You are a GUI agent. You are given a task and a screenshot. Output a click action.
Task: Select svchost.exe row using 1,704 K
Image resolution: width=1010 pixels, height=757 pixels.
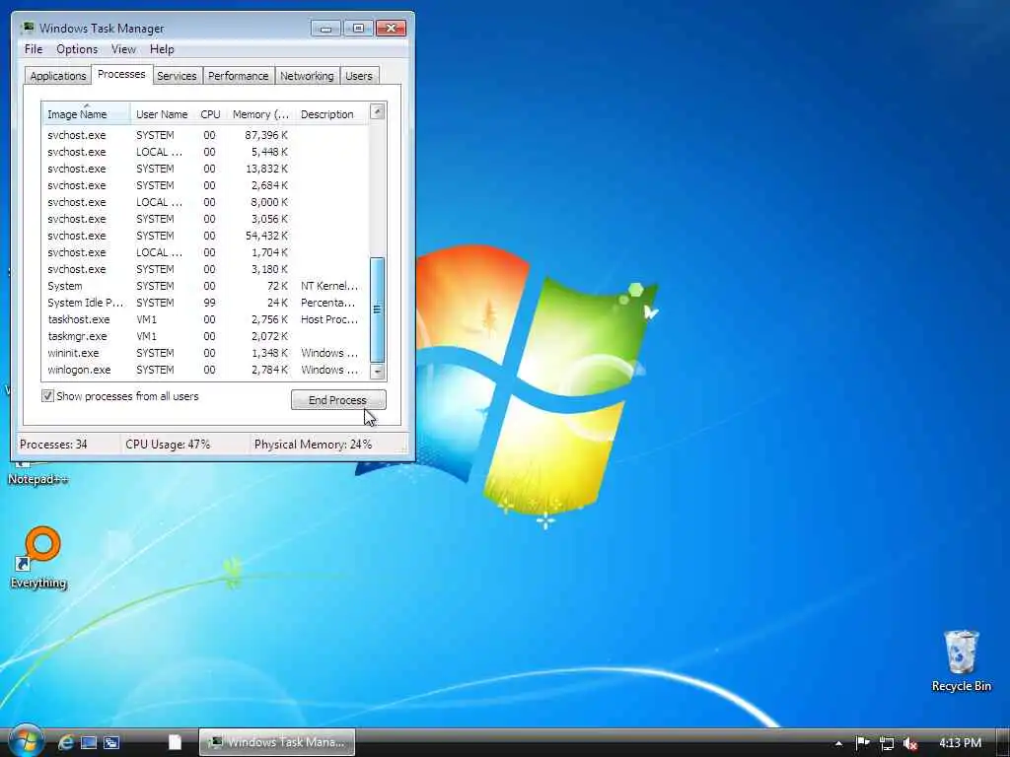(206, 252)
